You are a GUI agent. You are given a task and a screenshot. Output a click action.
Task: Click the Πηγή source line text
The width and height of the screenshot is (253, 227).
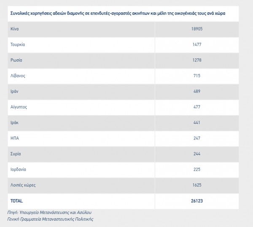pyautogui.click(x=50, y=213)
